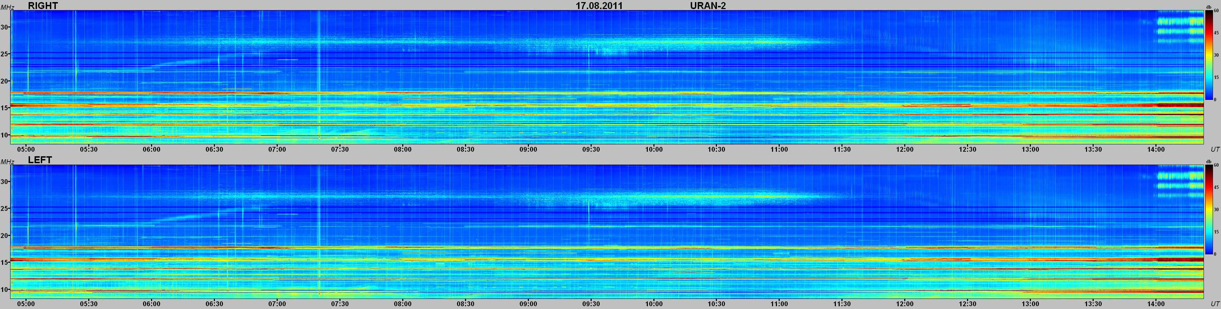The image size is (1221, 309).
Task: Click the 07:30 tick under the RIGHT panel
Action: (x=340, y=149)
